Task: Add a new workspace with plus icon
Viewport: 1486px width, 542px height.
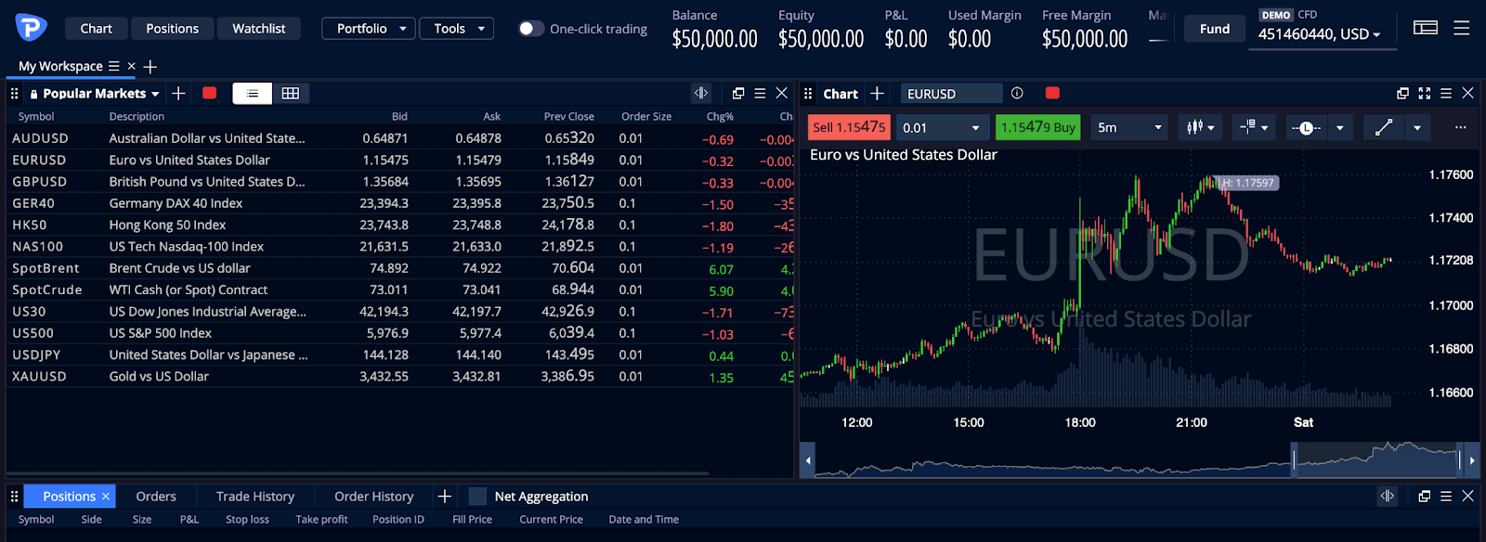Action: [150, 66]
